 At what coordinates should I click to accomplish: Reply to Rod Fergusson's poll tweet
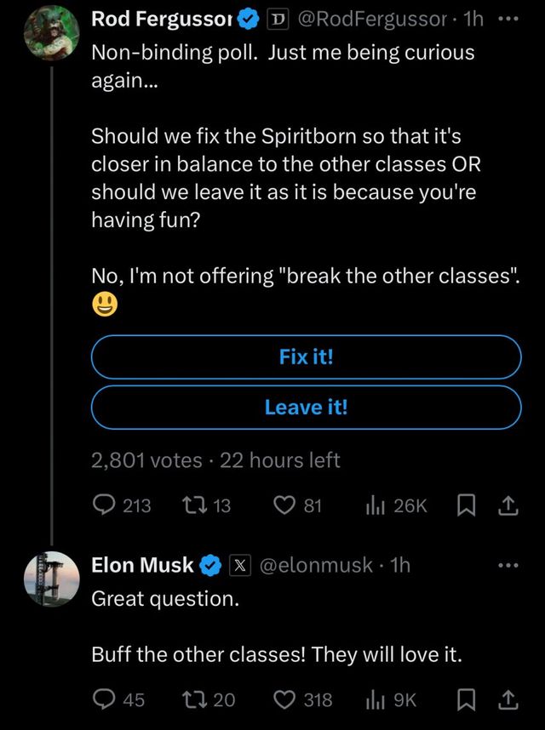pyautogui.click(x=105, y=505)
